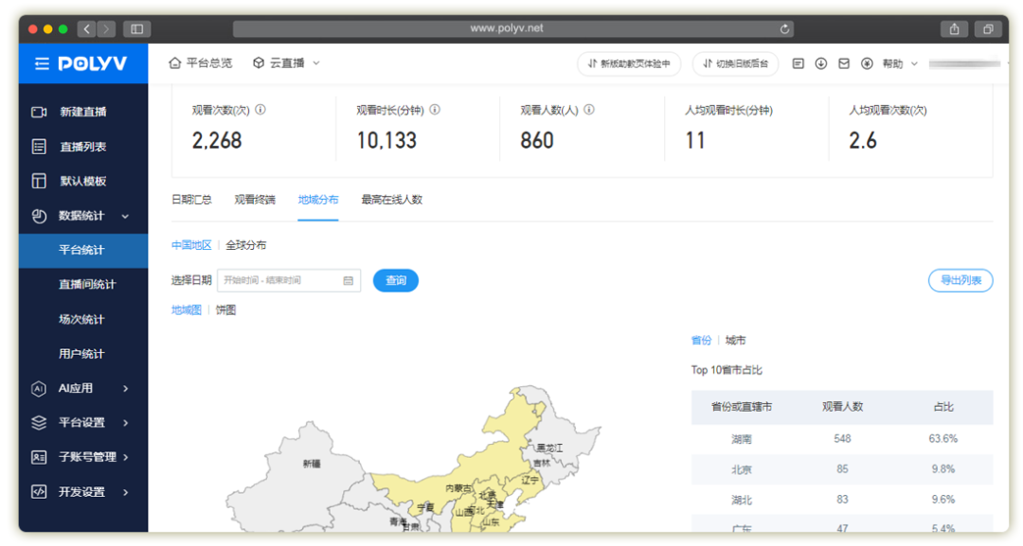1023x546 pixels.
Task: Click the message/mail icon in top toolbar
Action: (843, 62)
